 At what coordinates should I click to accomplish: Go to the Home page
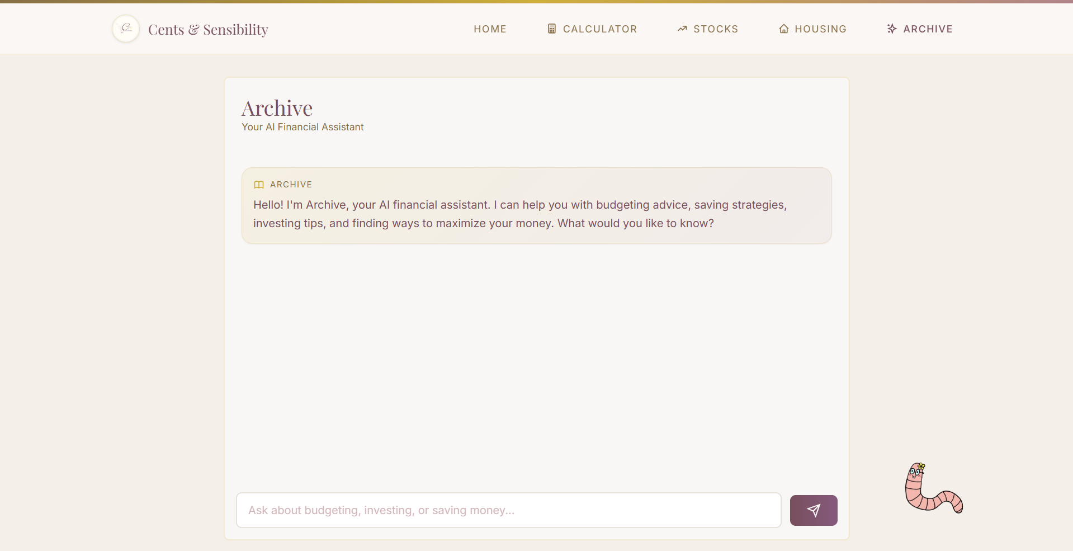coord(490,29)
